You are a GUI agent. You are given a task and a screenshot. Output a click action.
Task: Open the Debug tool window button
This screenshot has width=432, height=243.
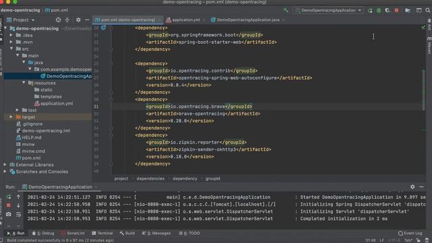coord(43,234)
